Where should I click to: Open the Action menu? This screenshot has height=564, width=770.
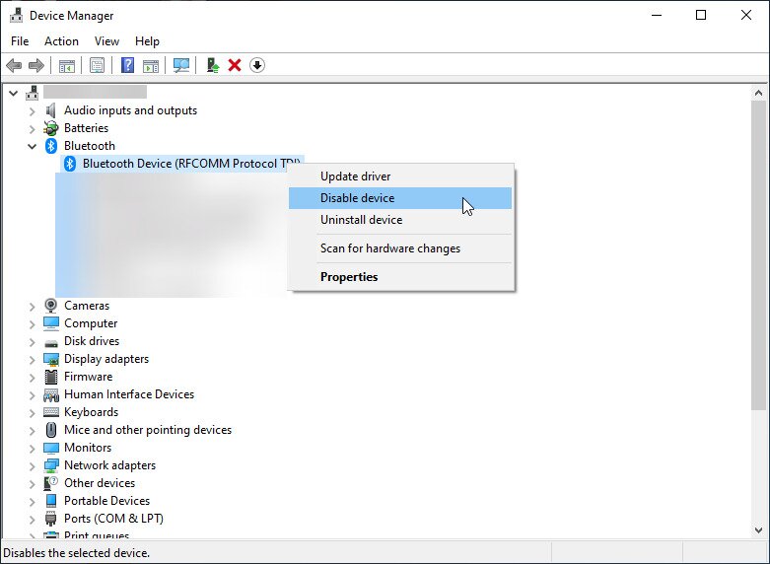coord(61,41)
